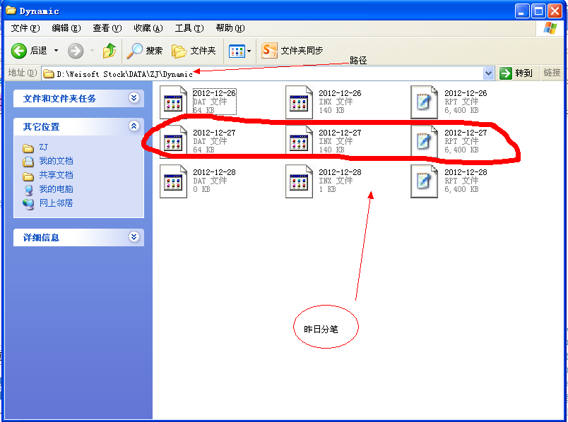Select the 2012-12-27 RPT file icon
This screenshot has height=422, width=568.
click(424, 142)
